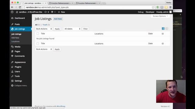The image size is (195, 109).
Task: Bookmark page with the star icon
Action: coord(153,7)
